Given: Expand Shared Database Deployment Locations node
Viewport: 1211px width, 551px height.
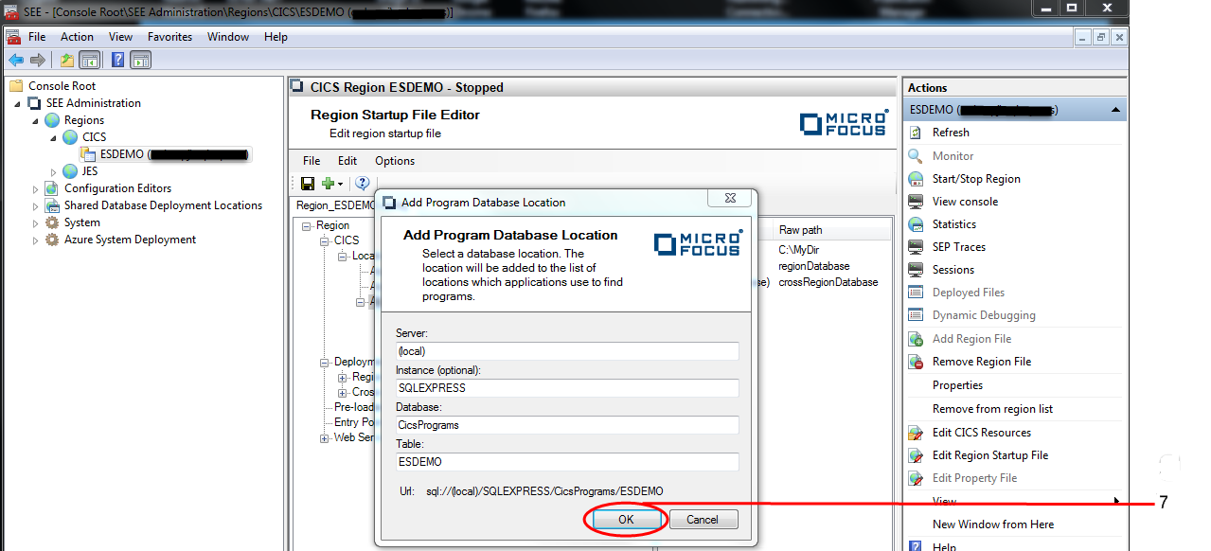Looking at the screenshot, I should pos(36,205).
